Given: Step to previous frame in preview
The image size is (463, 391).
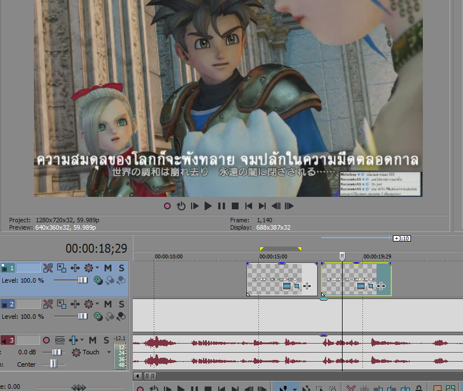Looking at the screenshot, I should pos(276,206).
